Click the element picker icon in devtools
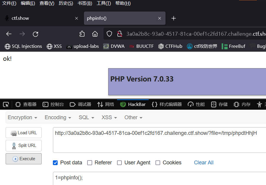The width and height of the screenshot is (266, 185). click(5, 104)
